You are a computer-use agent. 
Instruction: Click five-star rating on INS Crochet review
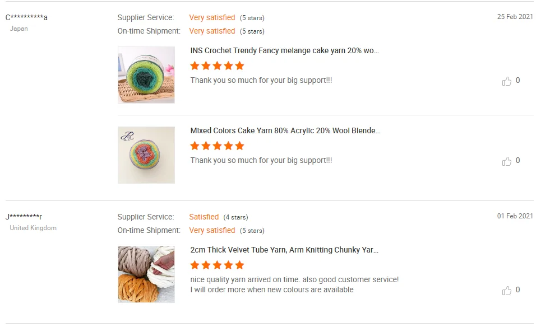[217, 66]
